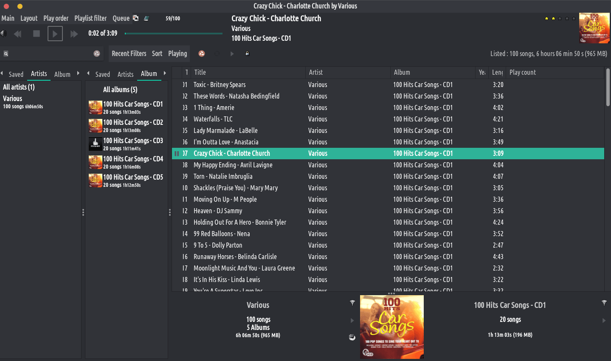Image resolution: width=611 pixels, height=361 pixels.
Task: Click into the search input field
Action: [x=51, y=54]
